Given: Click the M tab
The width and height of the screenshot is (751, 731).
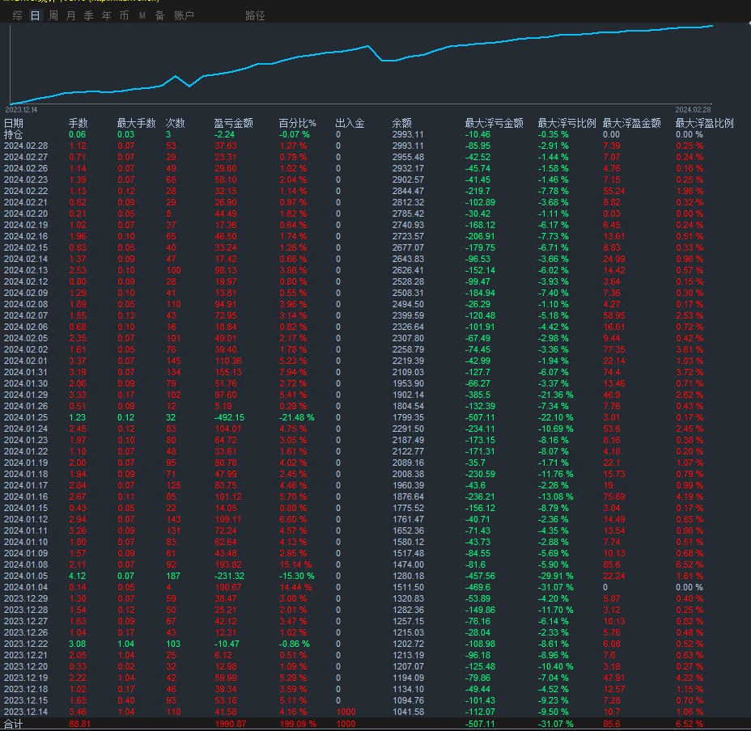Looking at the screenshot, I should tap(142, 16).
